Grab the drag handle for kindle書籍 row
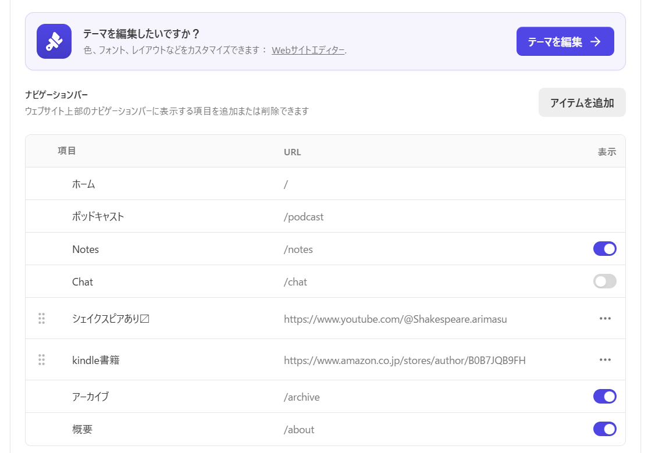The width and height of the screenshot is (648, 453). click(42, 360)
